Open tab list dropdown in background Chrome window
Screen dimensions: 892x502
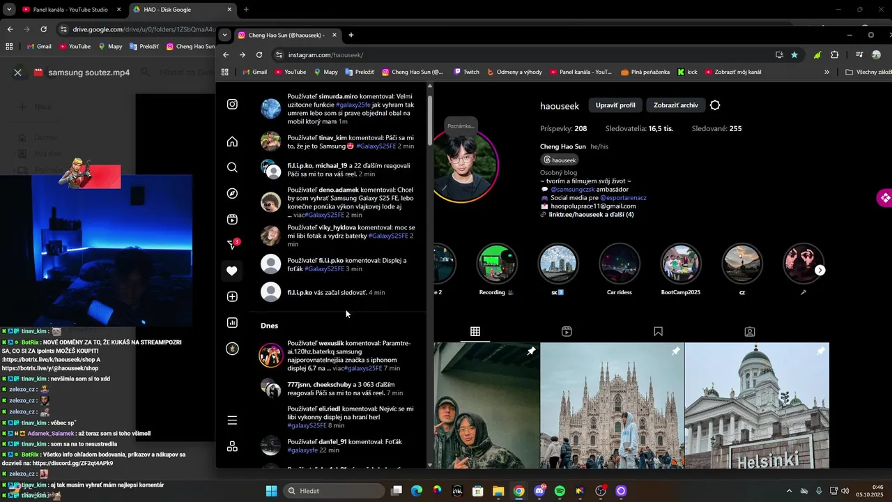8,10
